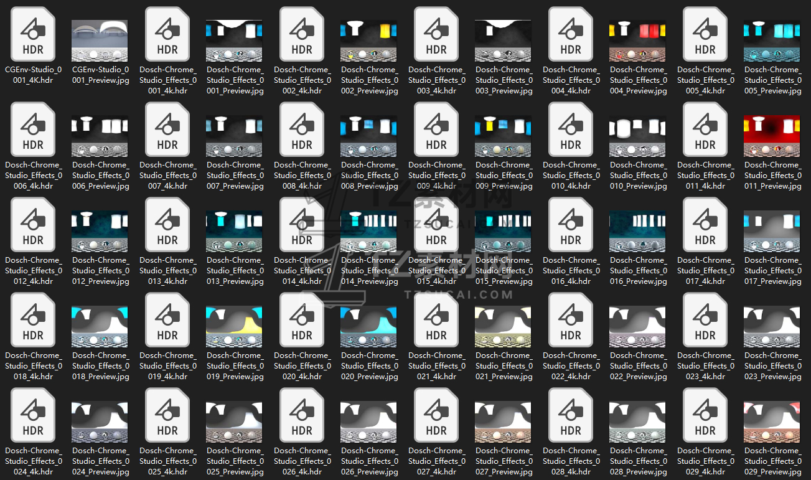The height and width of the screenshot is (480, 811).
Task: Click the file name "Dosch-Chrome_Studio_Effects_0020_Preview.jpg"
Action: pyautogui.click(x=370, y=366)
